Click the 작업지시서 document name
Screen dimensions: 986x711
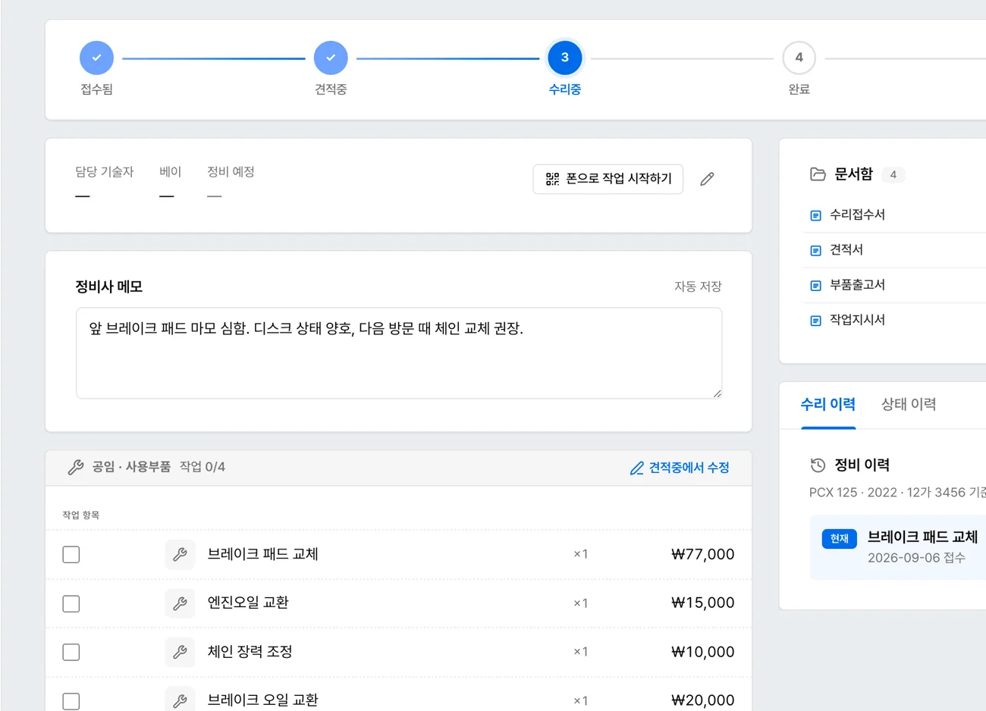click(857, 320)
